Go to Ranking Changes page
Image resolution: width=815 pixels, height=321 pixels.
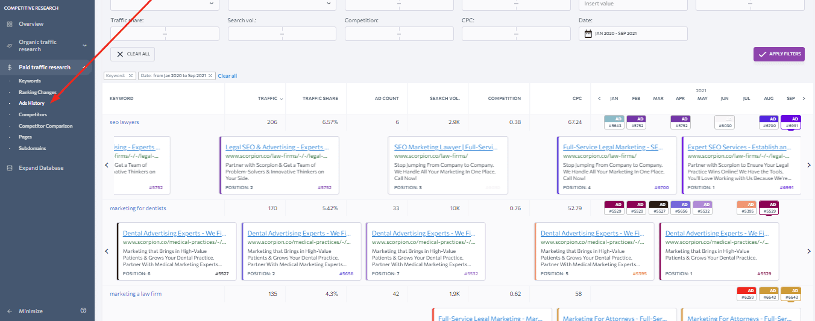coord(37,92)
